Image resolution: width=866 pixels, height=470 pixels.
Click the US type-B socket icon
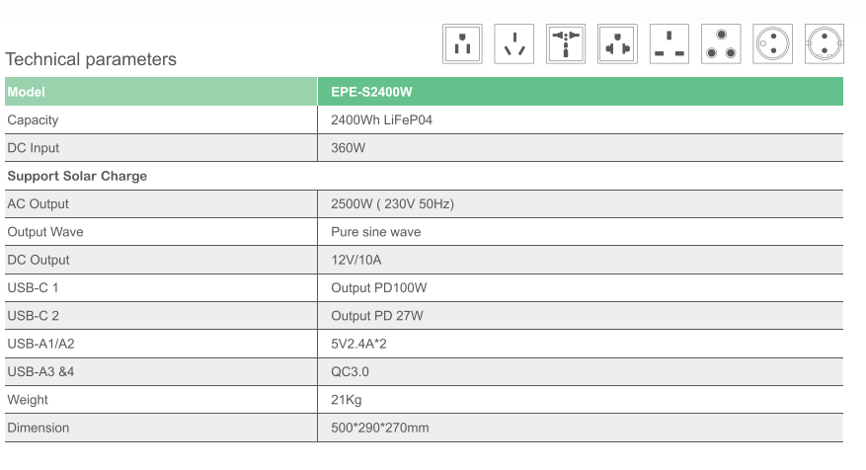point(462,43)
